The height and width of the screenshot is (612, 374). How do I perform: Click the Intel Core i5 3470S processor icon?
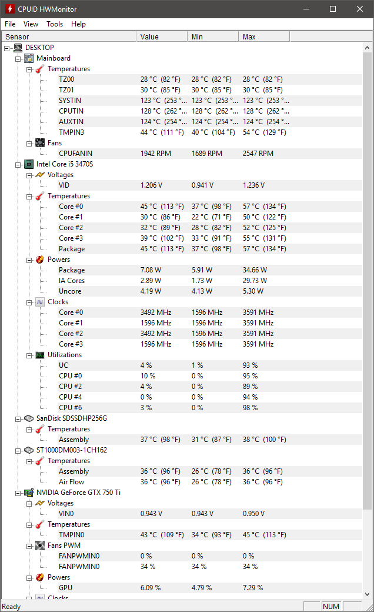click(29, 164)
